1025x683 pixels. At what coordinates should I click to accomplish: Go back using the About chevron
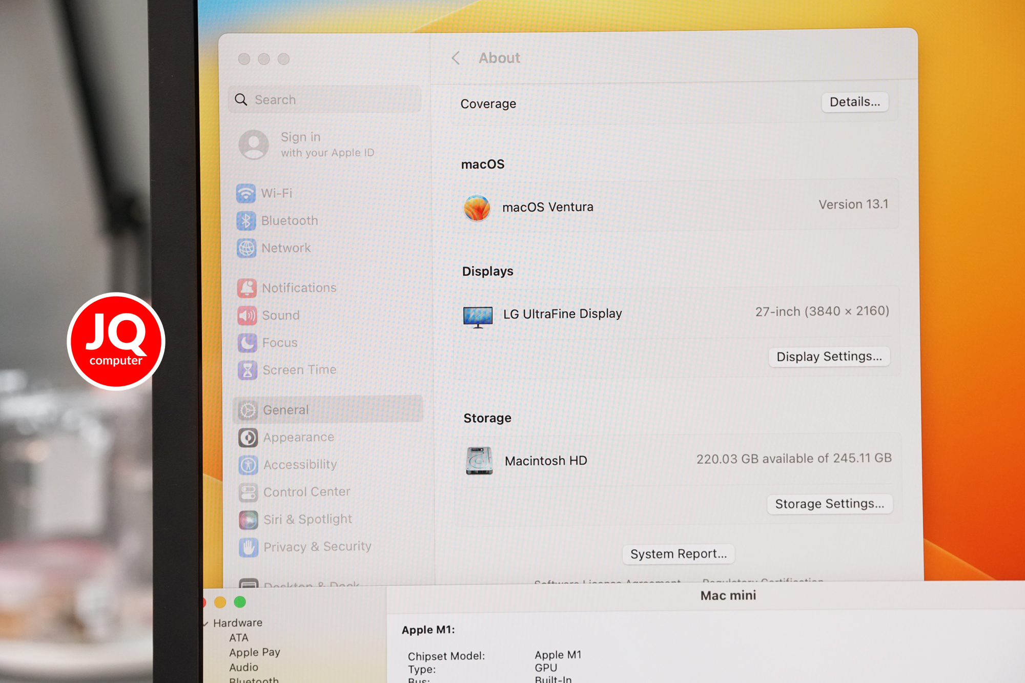click(456, 58)
